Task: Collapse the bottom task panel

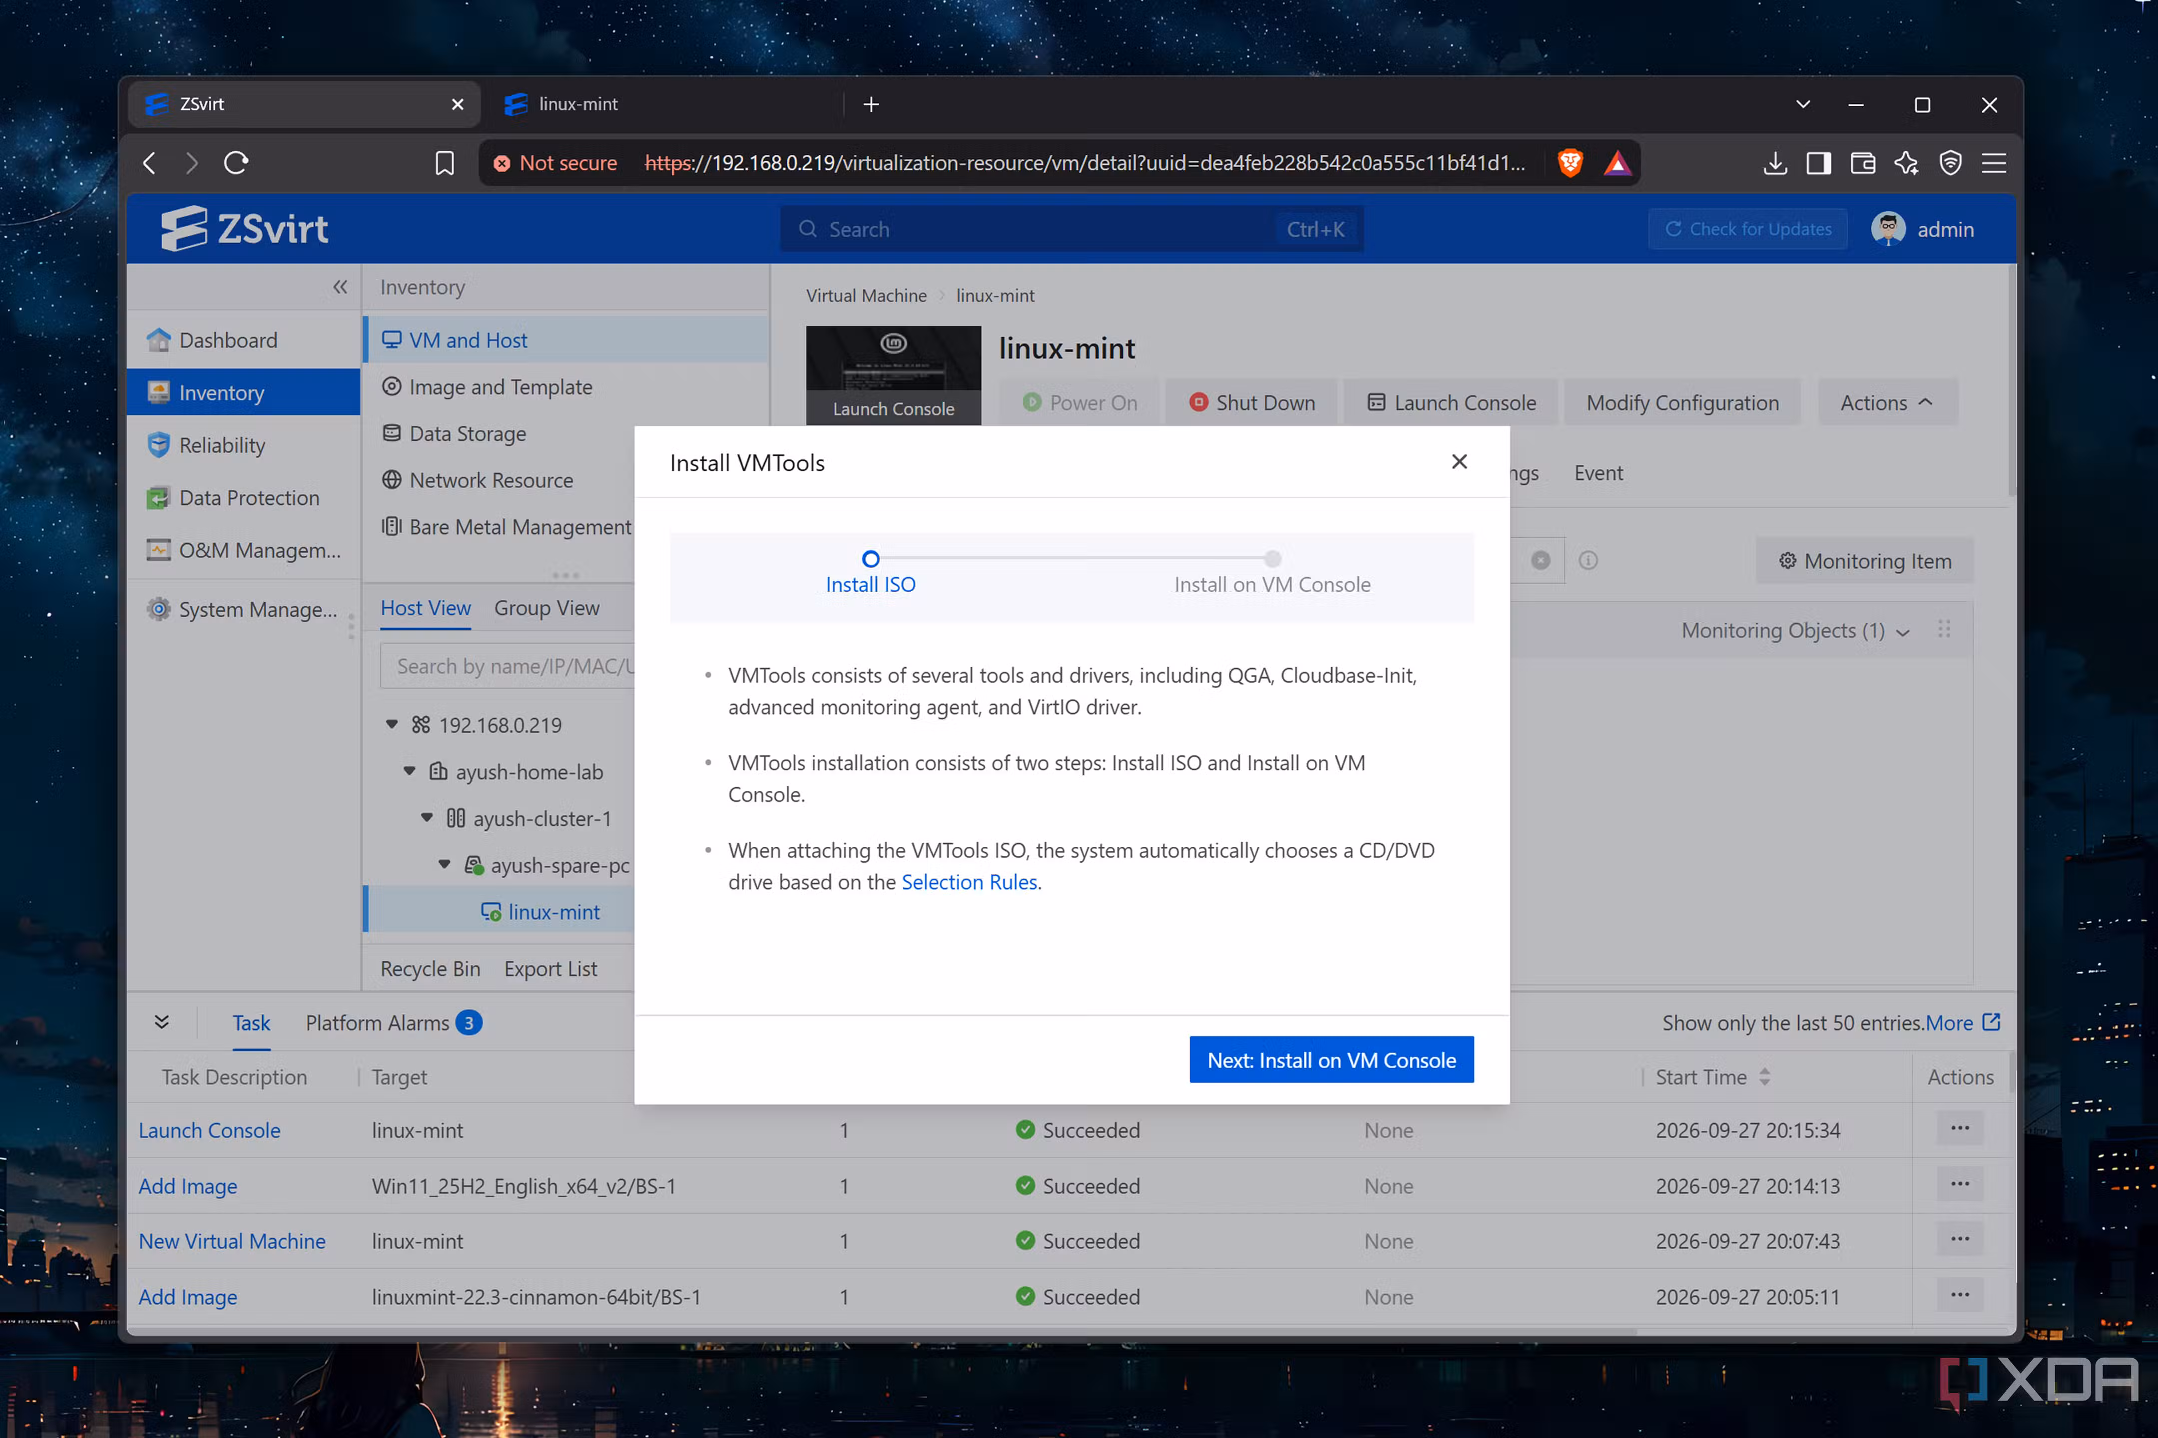Action: (161, 1022)
